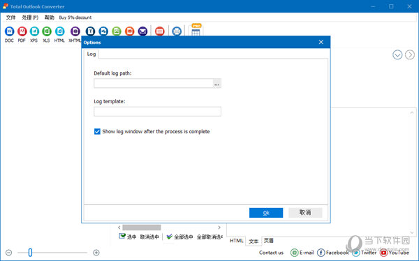Toggle Show log window after process checkbox
This screenshot has width=419, height=261.
[97, 131]
